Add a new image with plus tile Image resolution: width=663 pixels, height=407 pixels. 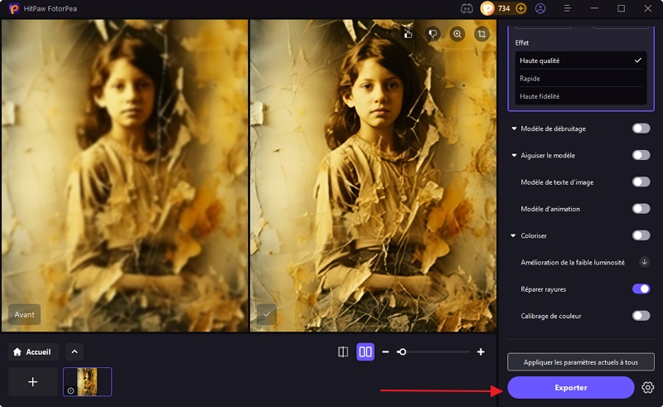pos(32,382)
